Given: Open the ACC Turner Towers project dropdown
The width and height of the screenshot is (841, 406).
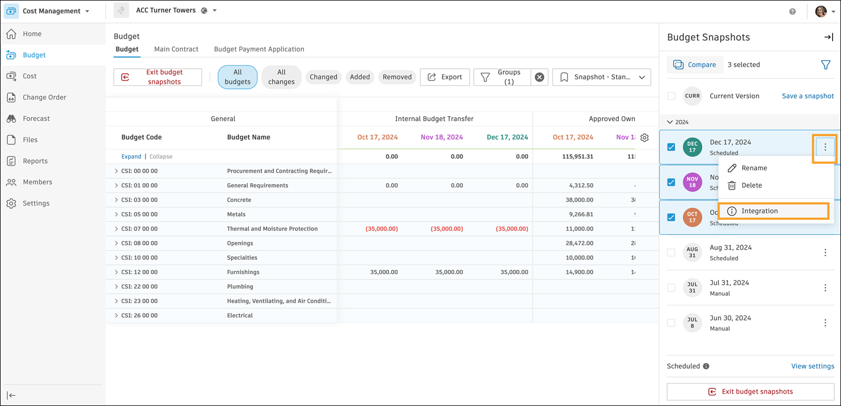Looking at the screenshot, I should click(x=214, y=11).
